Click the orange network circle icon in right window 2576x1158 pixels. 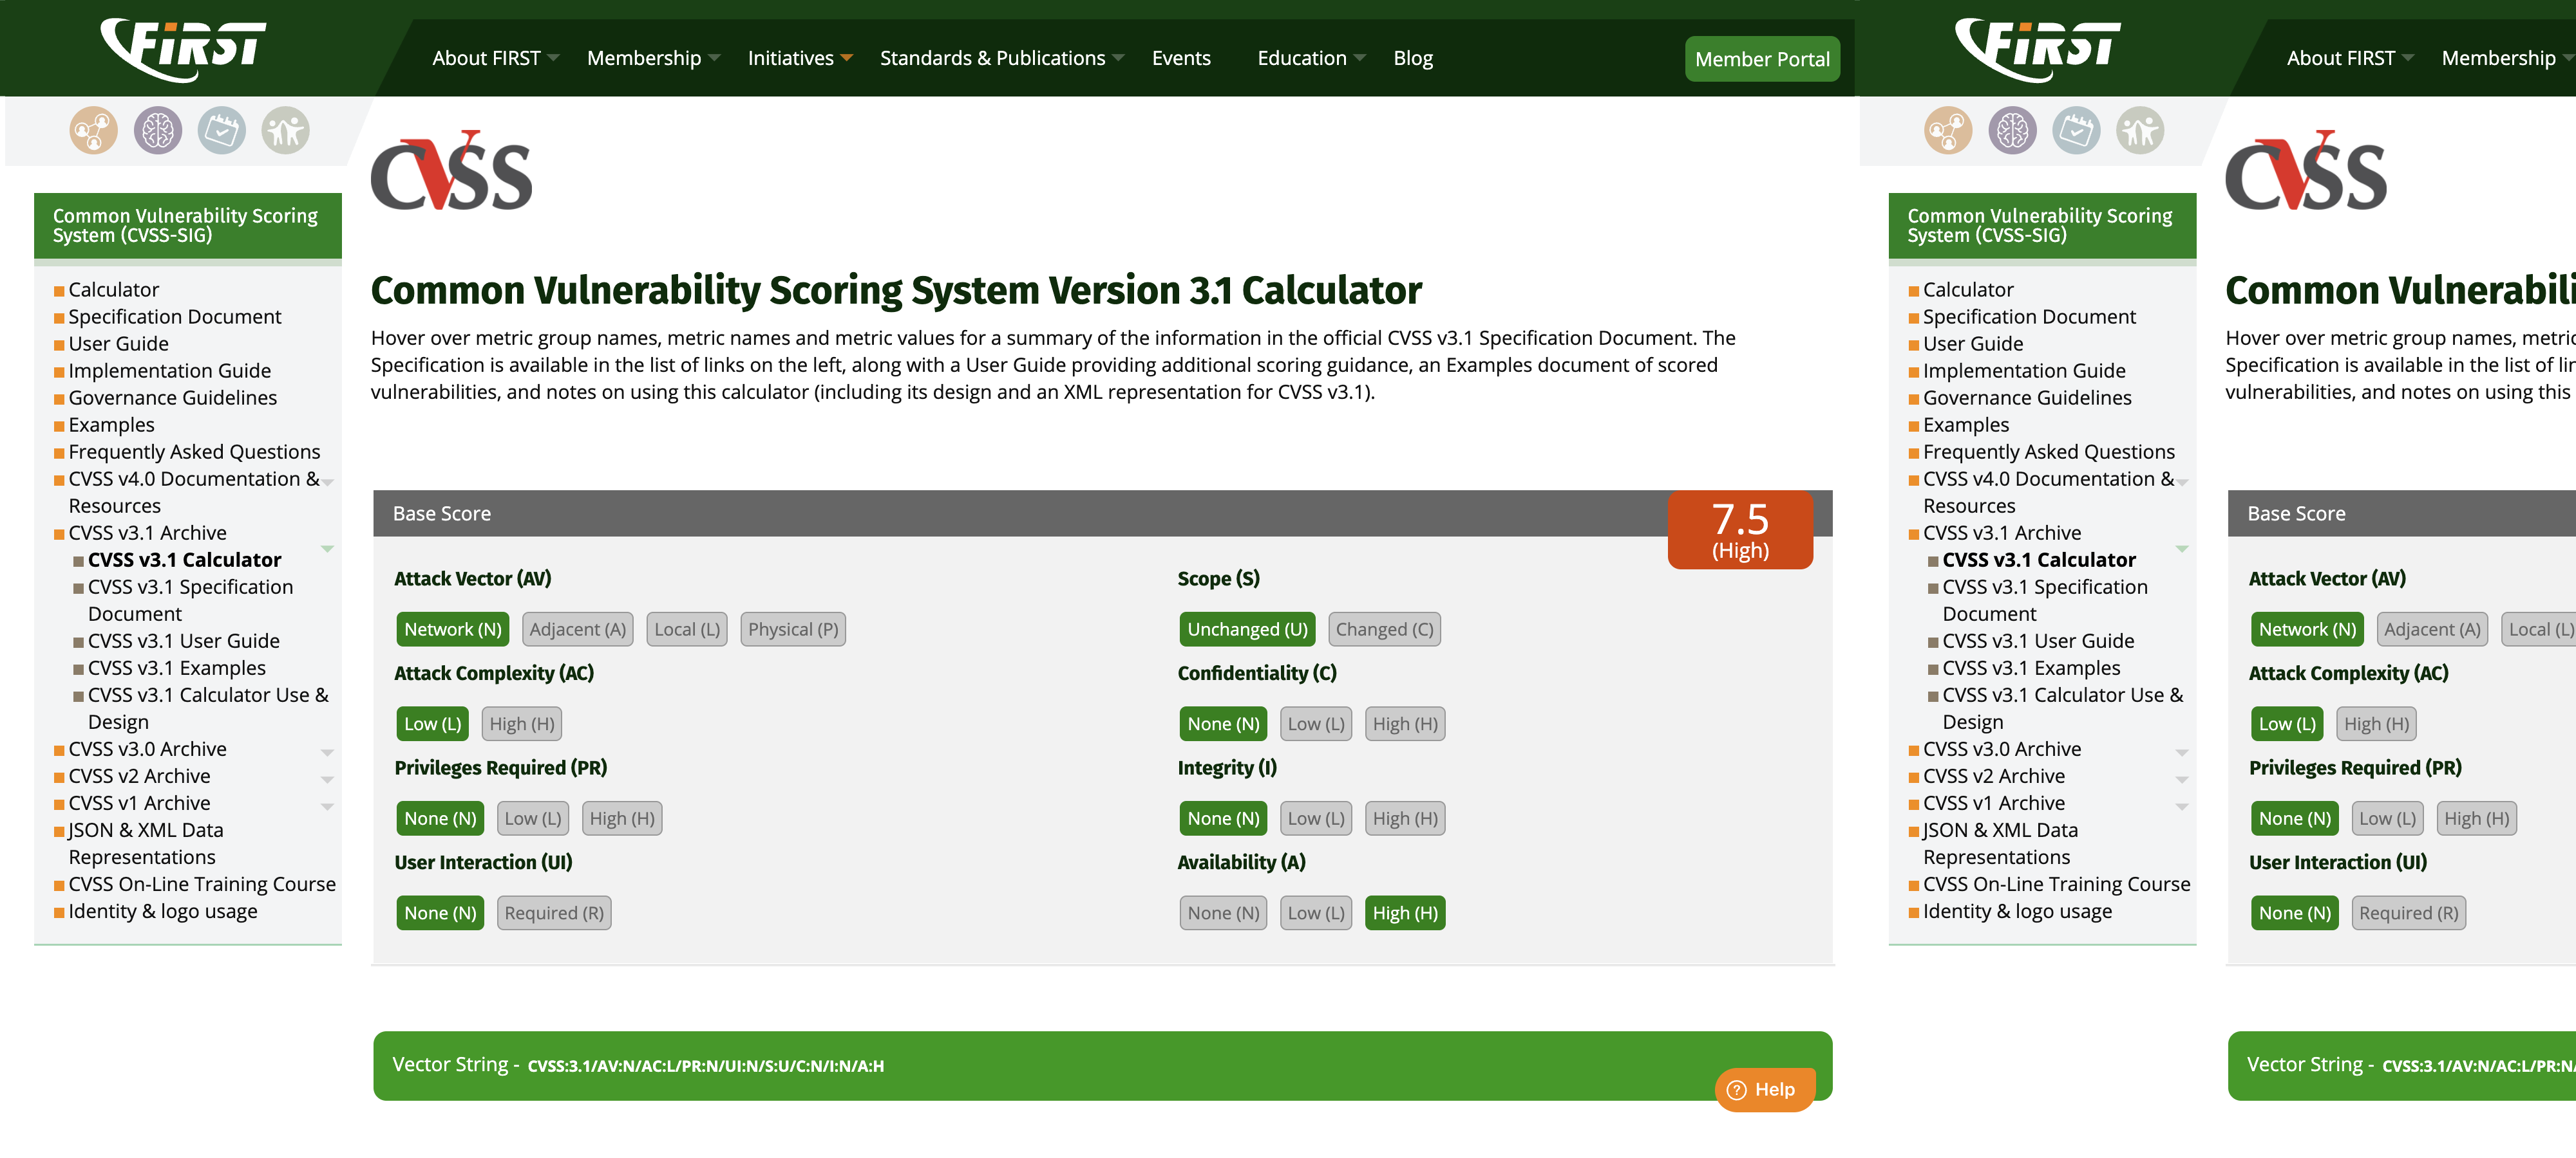pos(1948,131)
